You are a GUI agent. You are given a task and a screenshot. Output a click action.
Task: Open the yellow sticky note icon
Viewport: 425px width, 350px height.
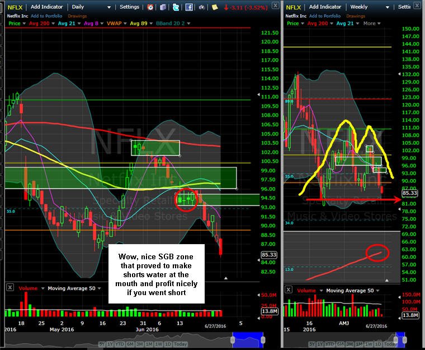(215, 7)
